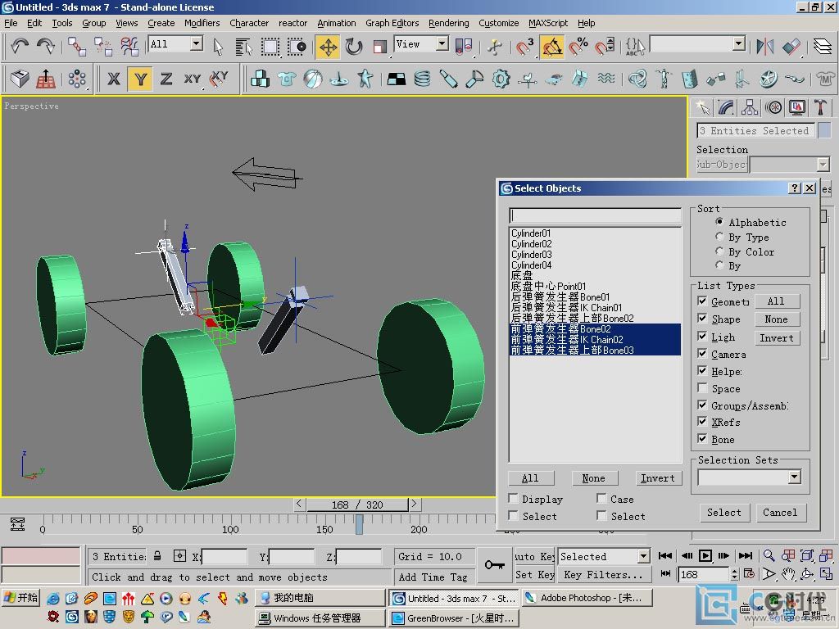This screenshot has width=839, height=629.
Task: Open the Key Filters button
Action: (603, 574)
